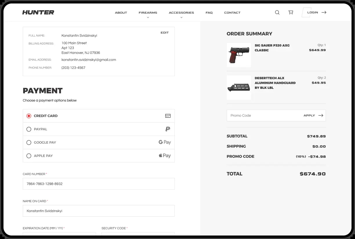Screen dimensions: 355x239
Task: Click the $49.95 price
Action: (319, 83)
